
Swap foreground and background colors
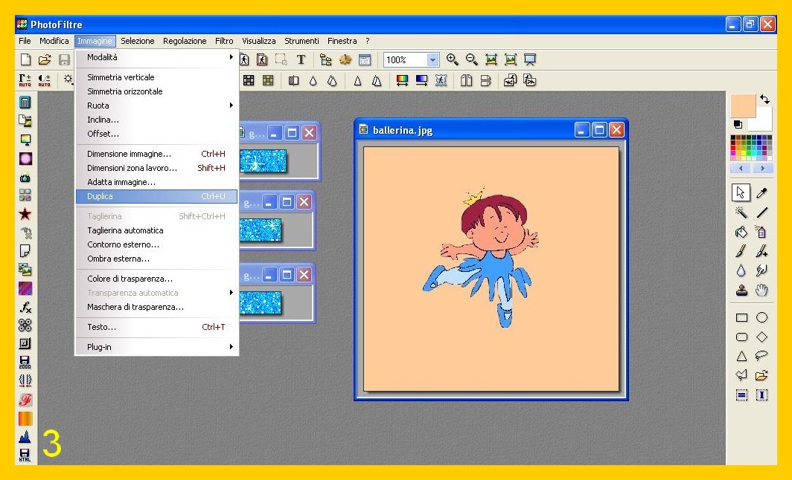coord(764,100)
